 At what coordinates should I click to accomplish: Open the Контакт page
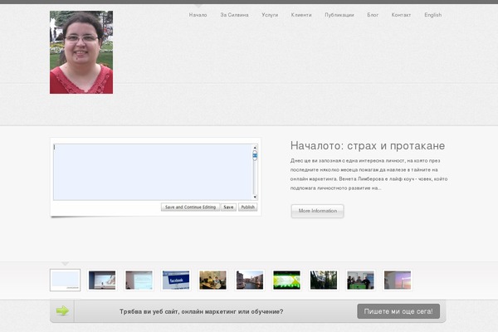tap(401, 15)
